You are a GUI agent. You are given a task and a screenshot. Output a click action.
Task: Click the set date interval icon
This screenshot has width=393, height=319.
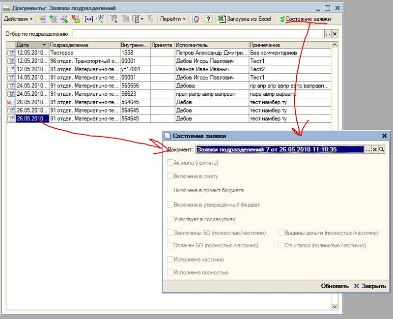tap(88, 19)
